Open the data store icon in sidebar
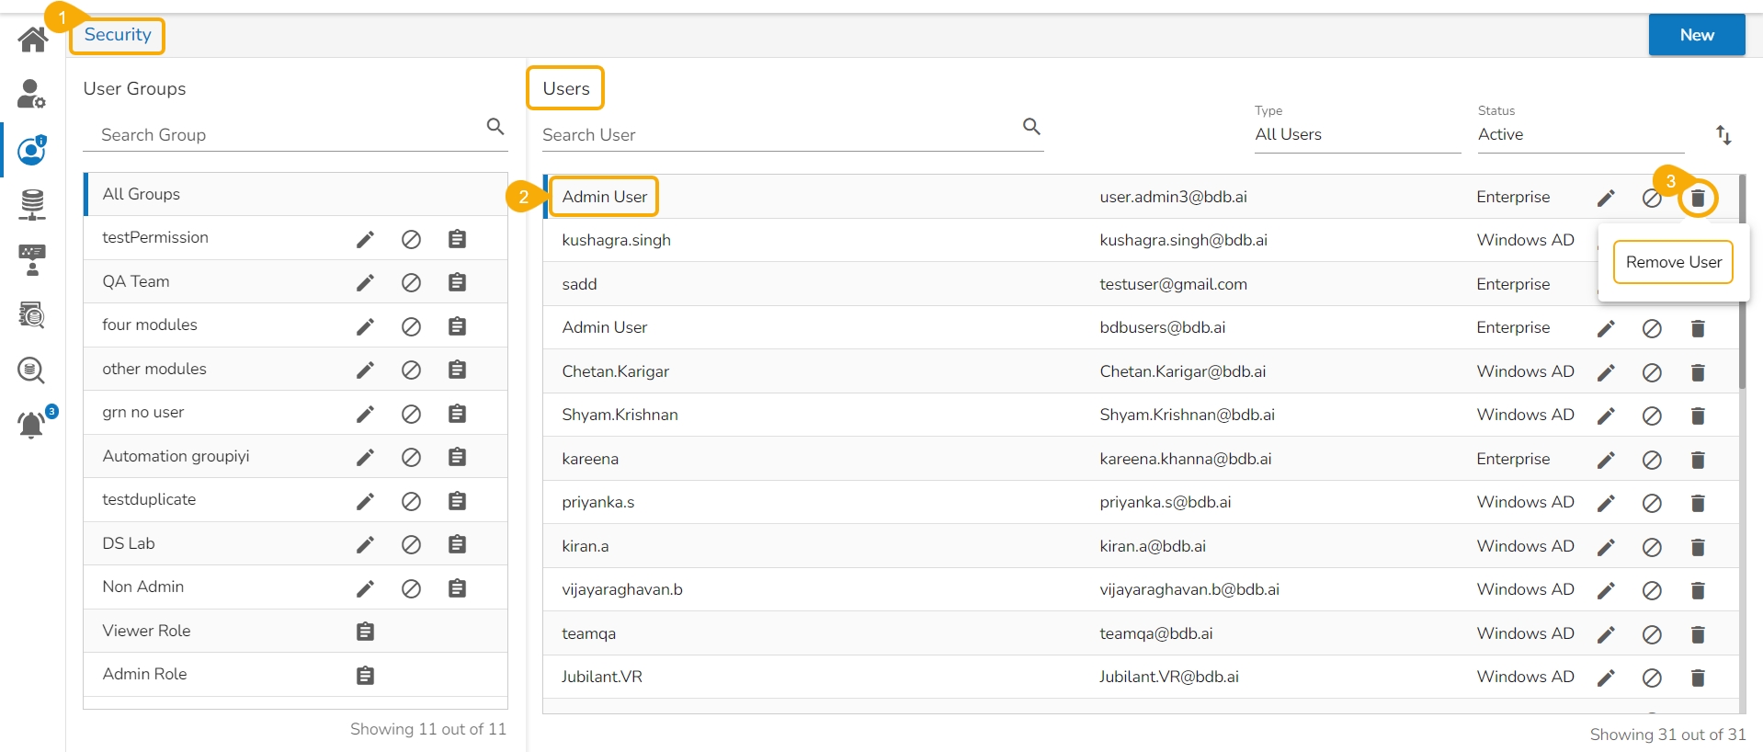 32,204
